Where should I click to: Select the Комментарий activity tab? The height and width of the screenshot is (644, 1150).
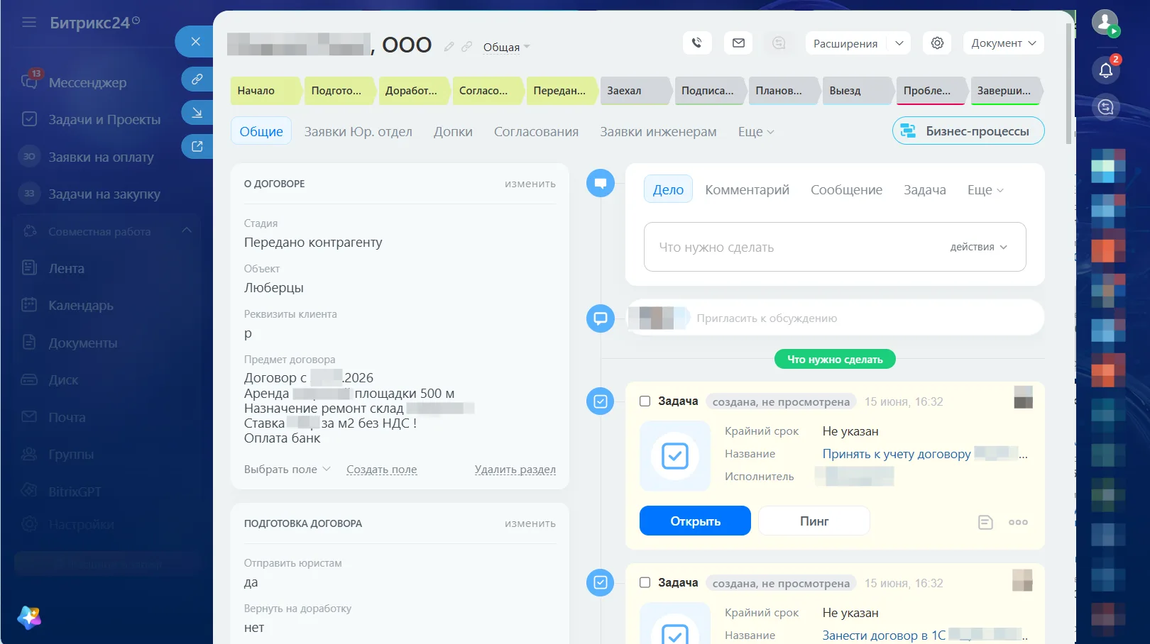tap(747, 190)
